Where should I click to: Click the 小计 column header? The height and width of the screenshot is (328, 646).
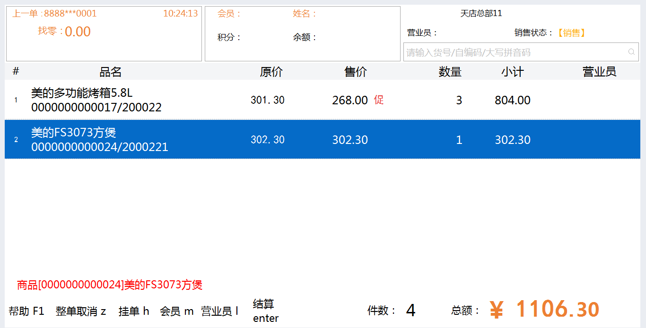click(x=513, y=72)
